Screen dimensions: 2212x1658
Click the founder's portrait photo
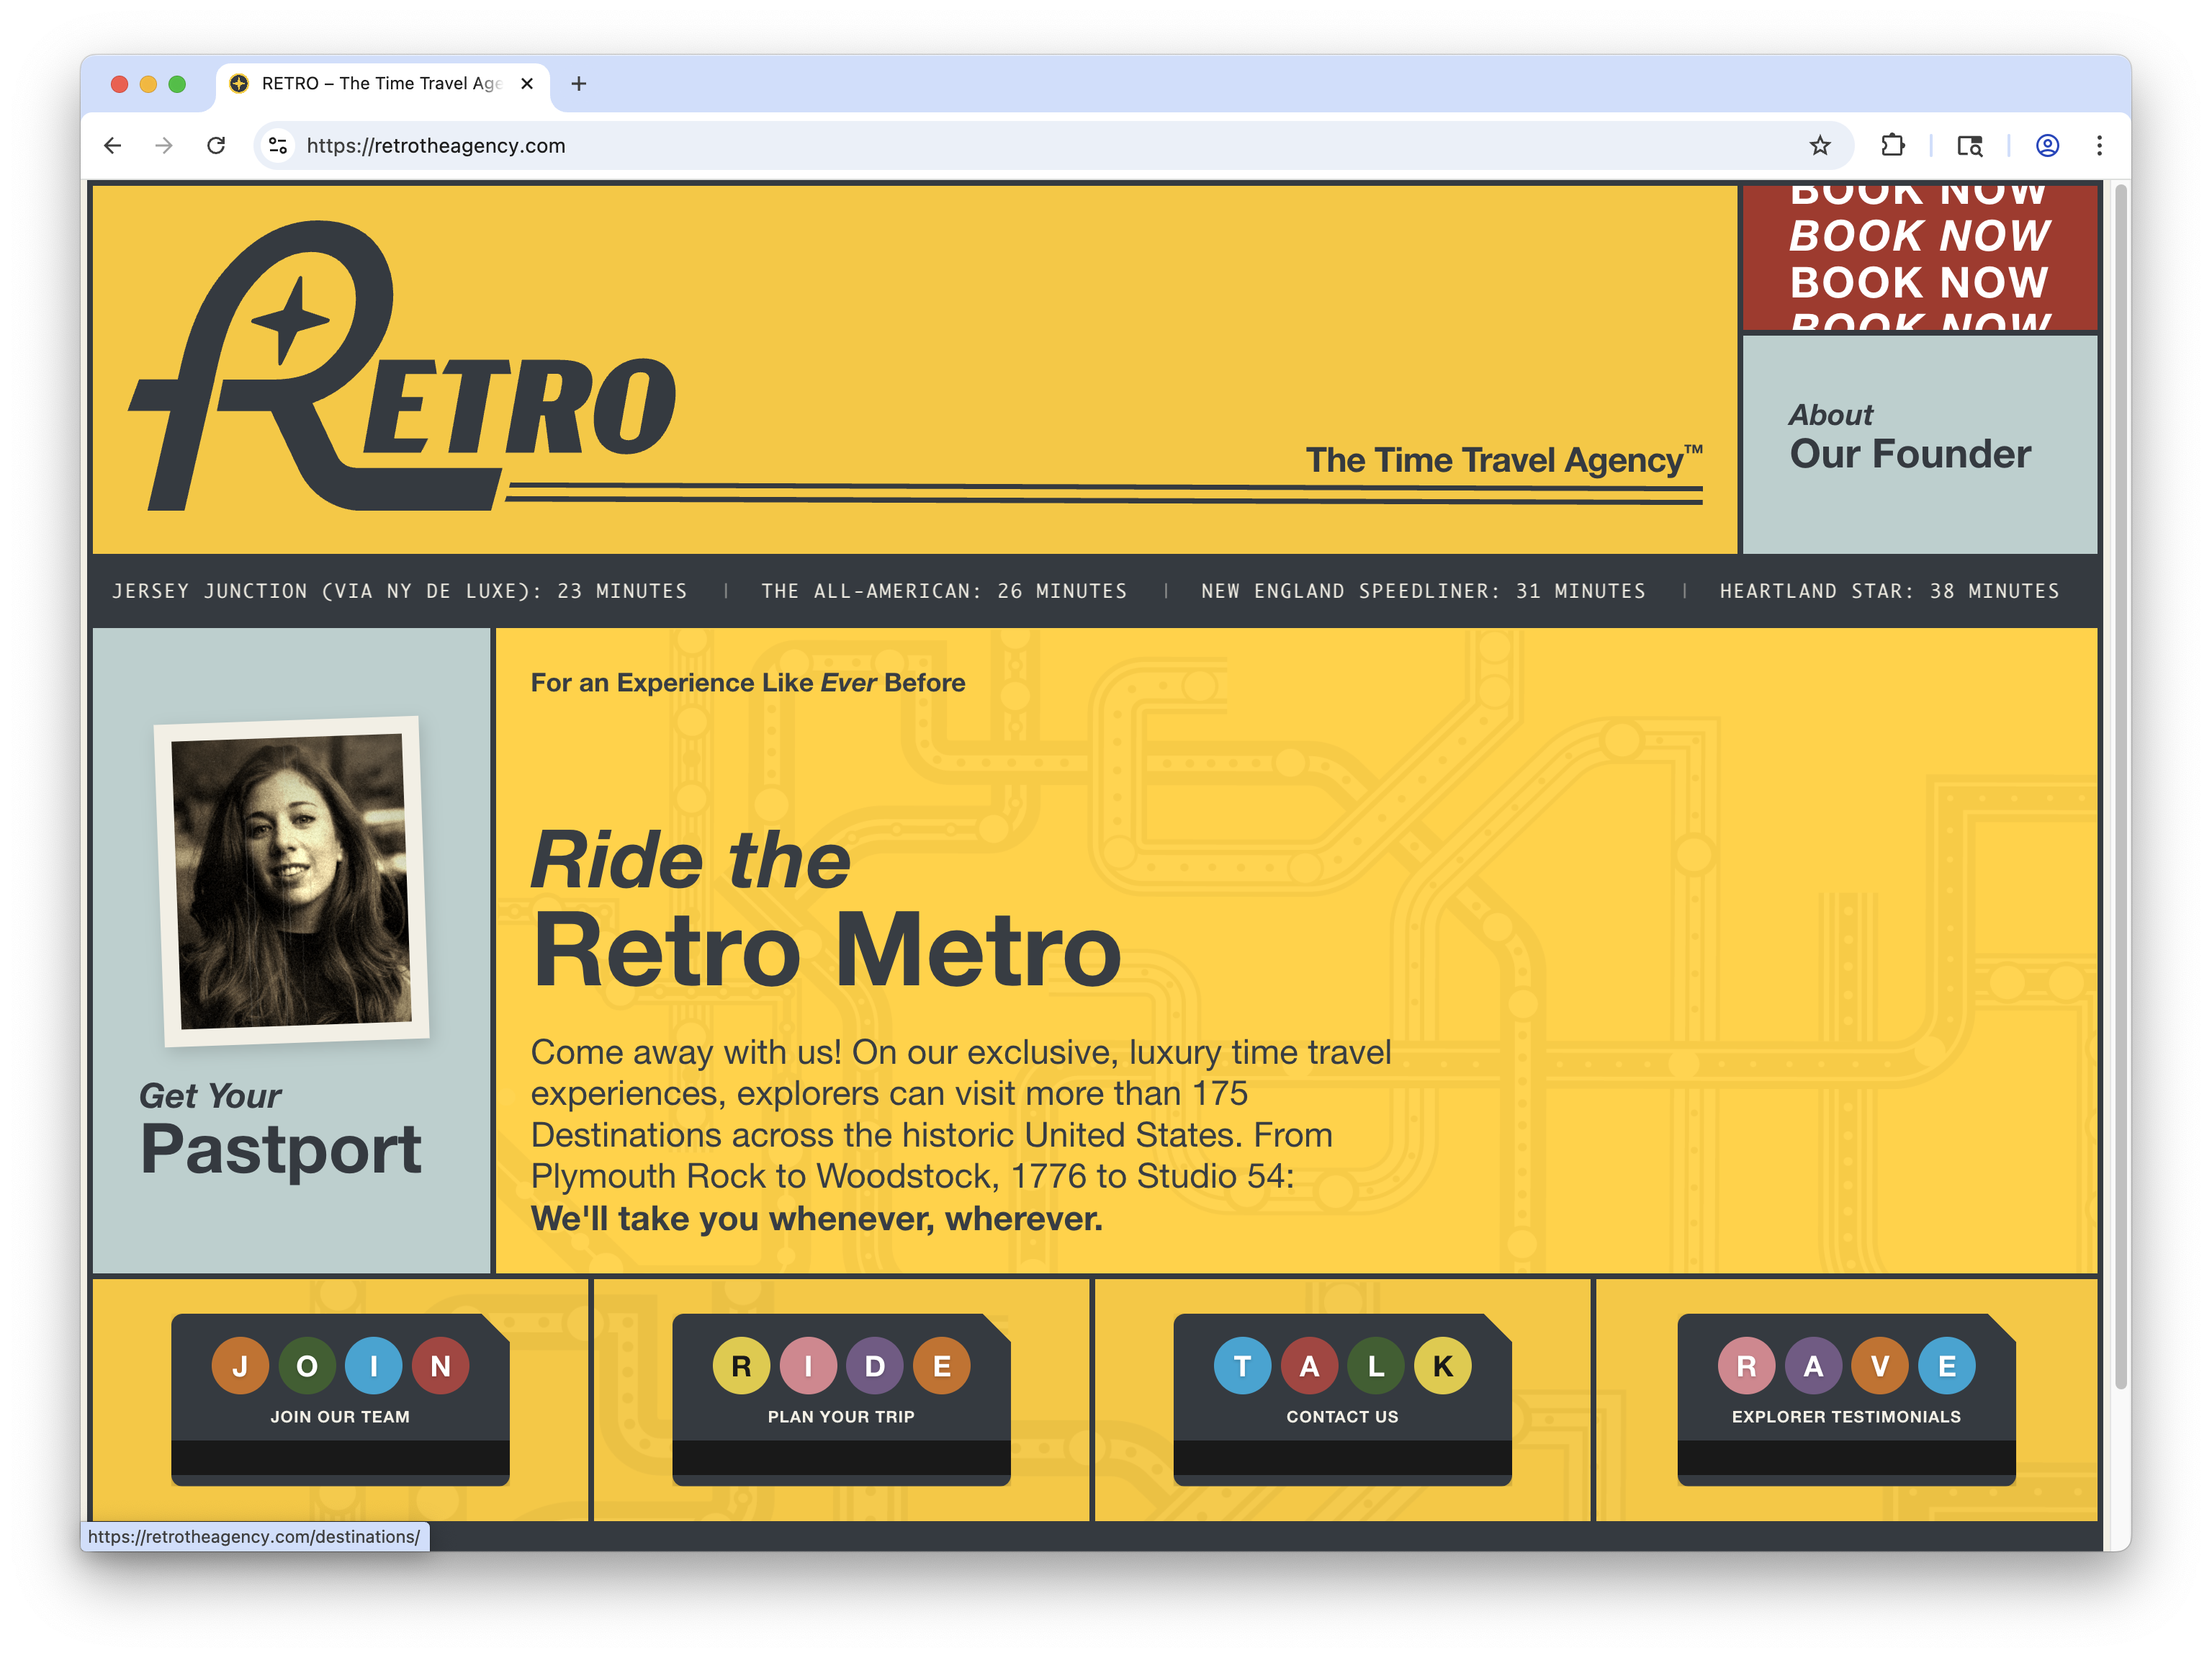click(x=290, y=880)
